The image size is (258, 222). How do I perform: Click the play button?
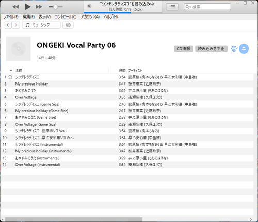pos(27,7)
